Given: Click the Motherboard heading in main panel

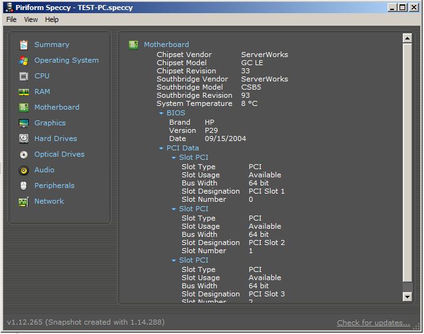Looking at the screenshot, I should pos(167,44).
